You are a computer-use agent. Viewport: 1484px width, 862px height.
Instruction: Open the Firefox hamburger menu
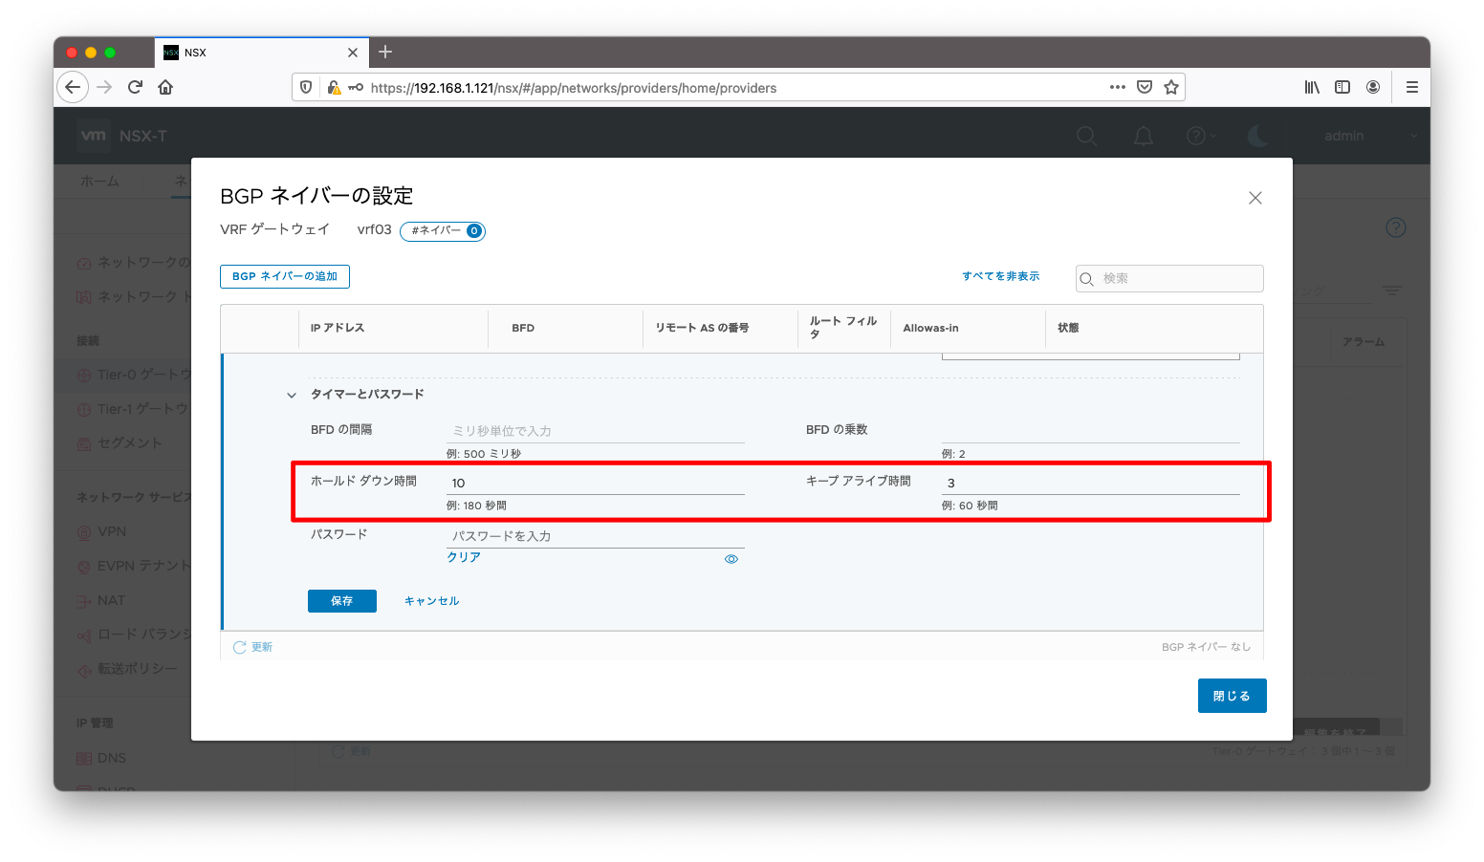(1411, 87)
